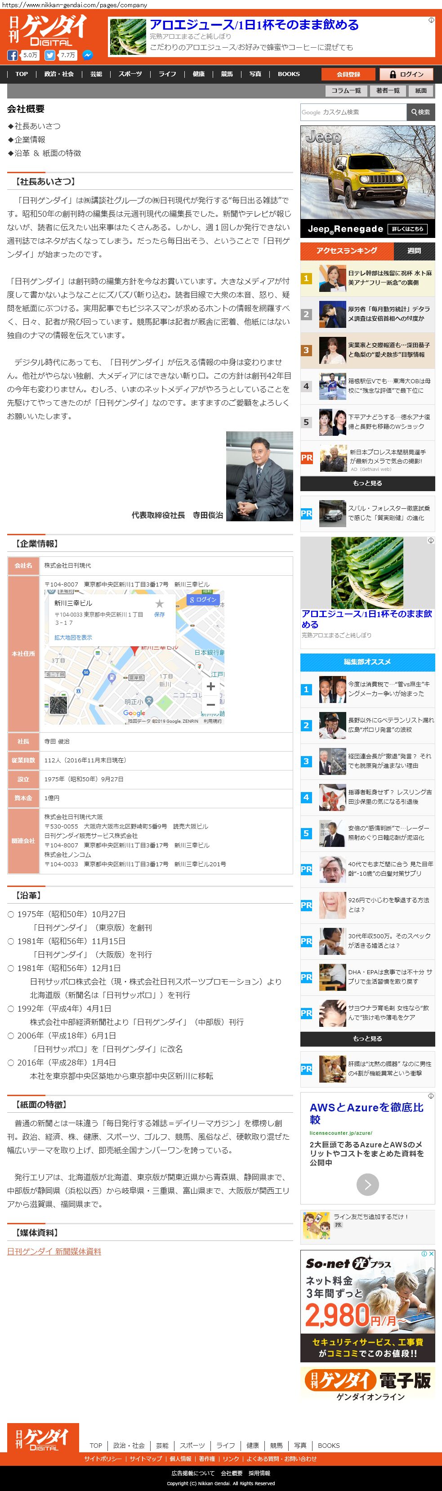Jump to ◆企業情報 section link

click(27, 139)
